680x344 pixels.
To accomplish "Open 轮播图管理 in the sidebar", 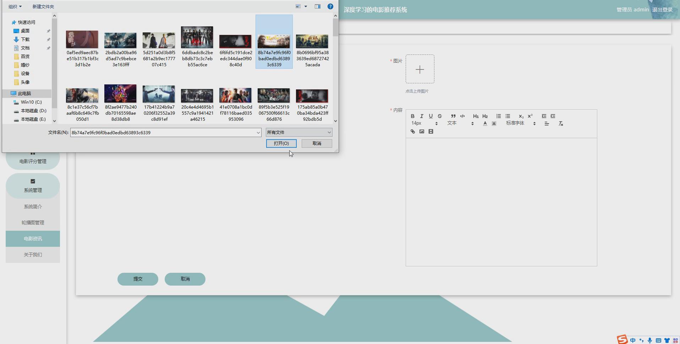I will point(33,222).
